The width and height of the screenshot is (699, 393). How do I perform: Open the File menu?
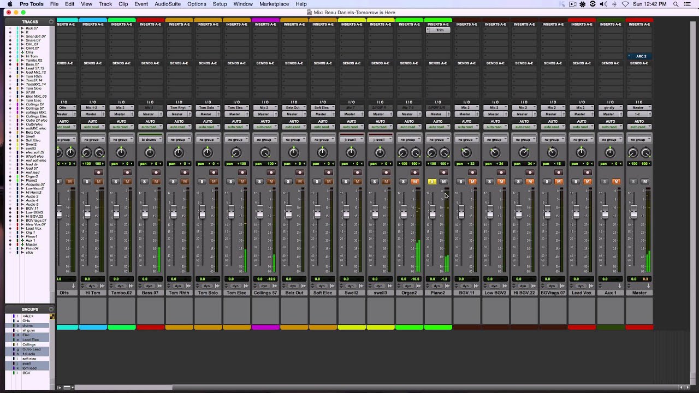(55, 4)
